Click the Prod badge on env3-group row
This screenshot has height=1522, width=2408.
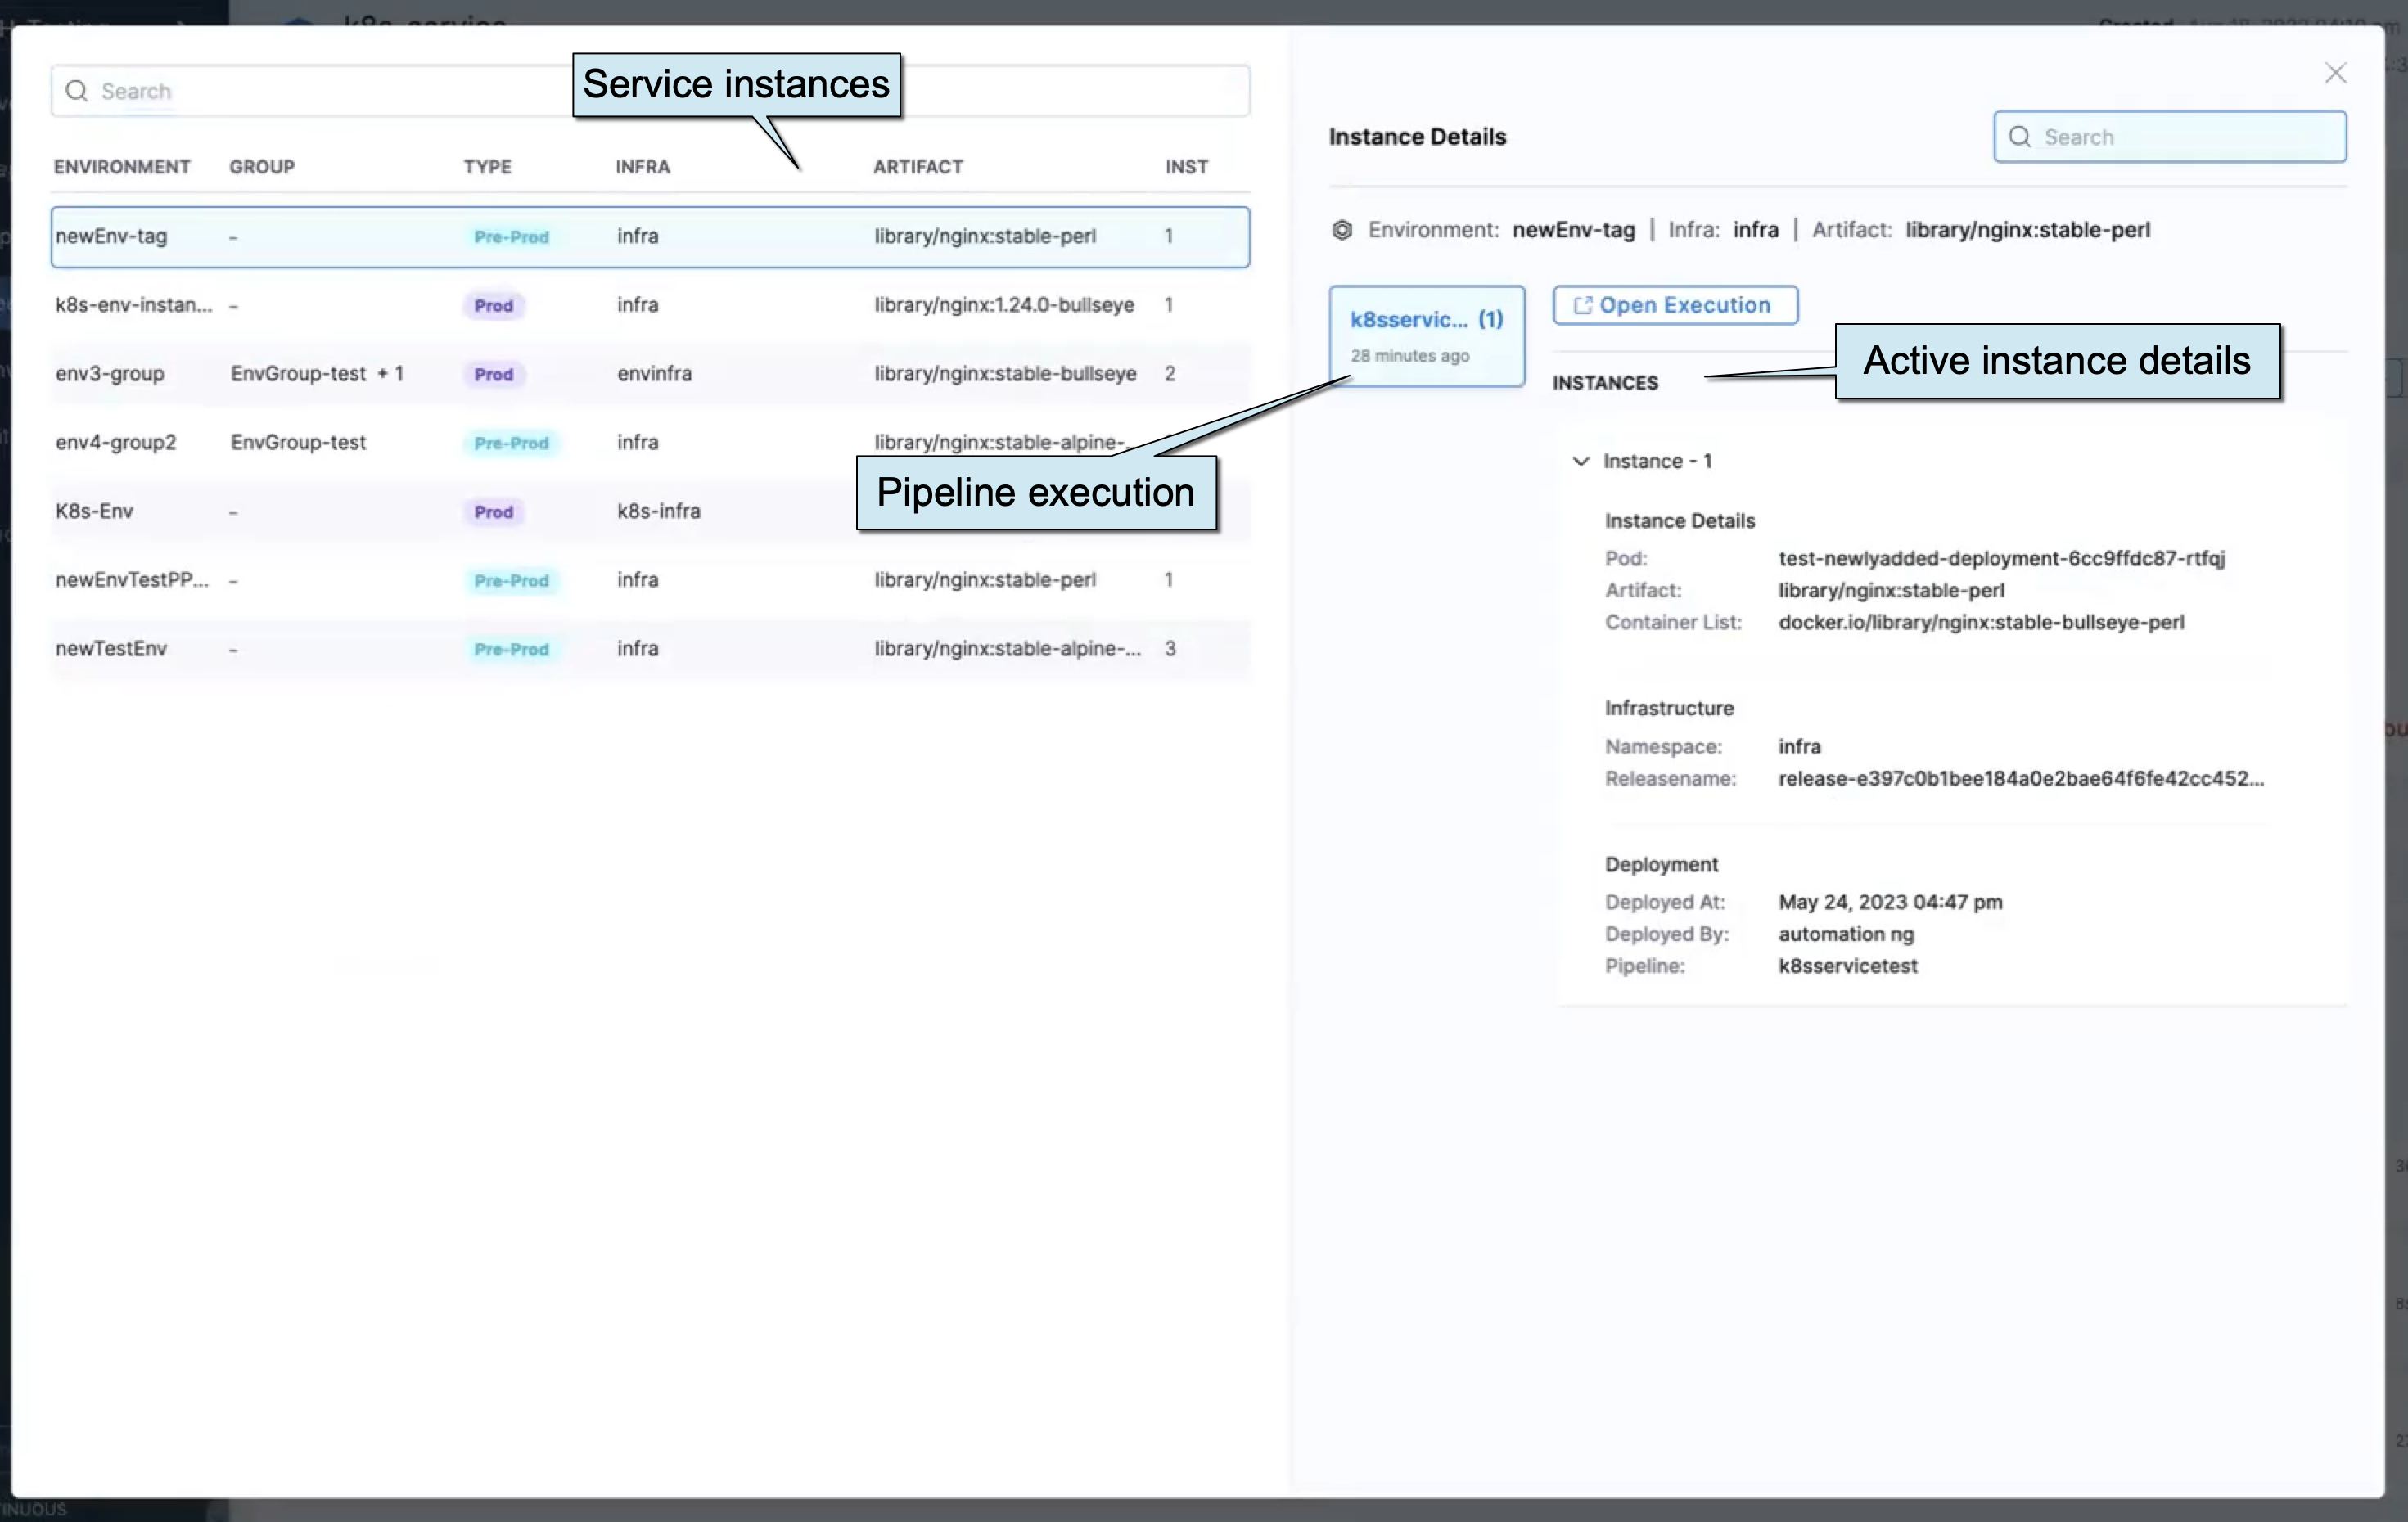493,374
